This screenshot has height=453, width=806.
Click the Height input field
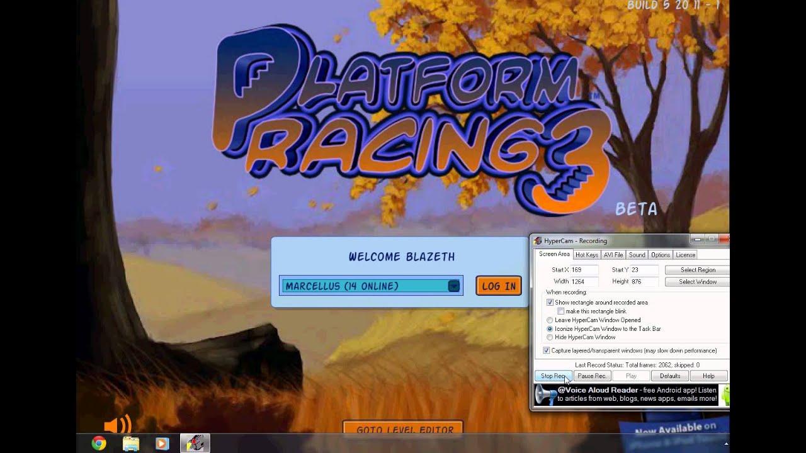[x=644, y=281]
